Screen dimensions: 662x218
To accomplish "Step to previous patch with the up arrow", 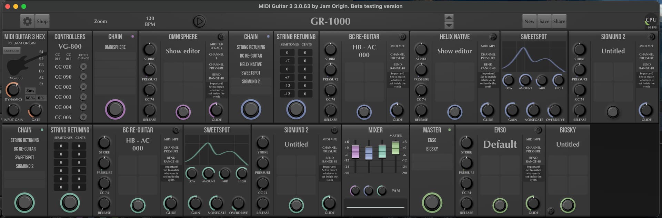I will click(x=449, y=18).
